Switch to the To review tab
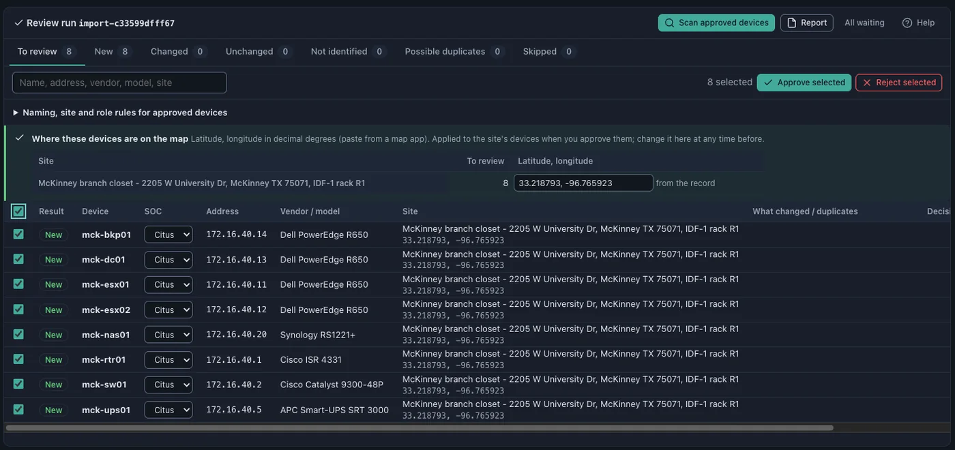955x450 pixels. pos(46,52)
